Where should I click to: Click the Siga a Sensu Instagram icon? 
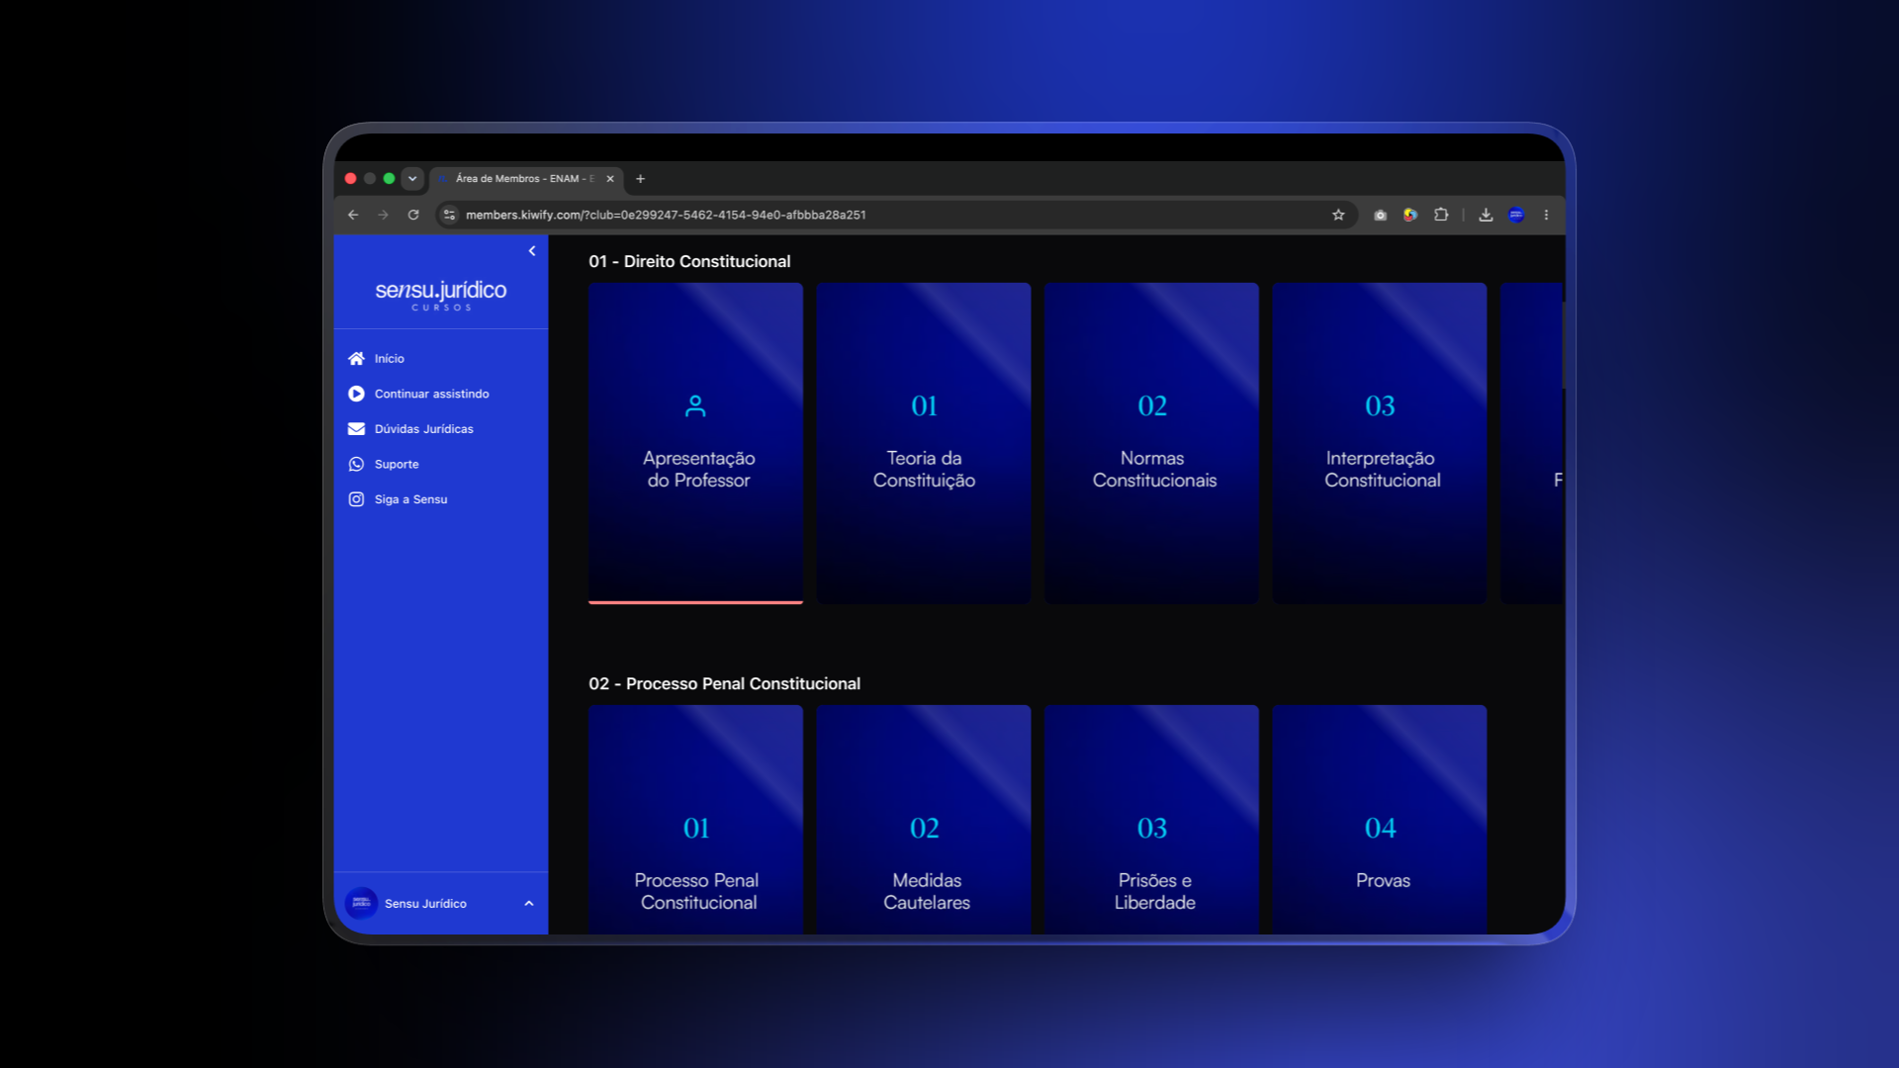coord(356,499)
